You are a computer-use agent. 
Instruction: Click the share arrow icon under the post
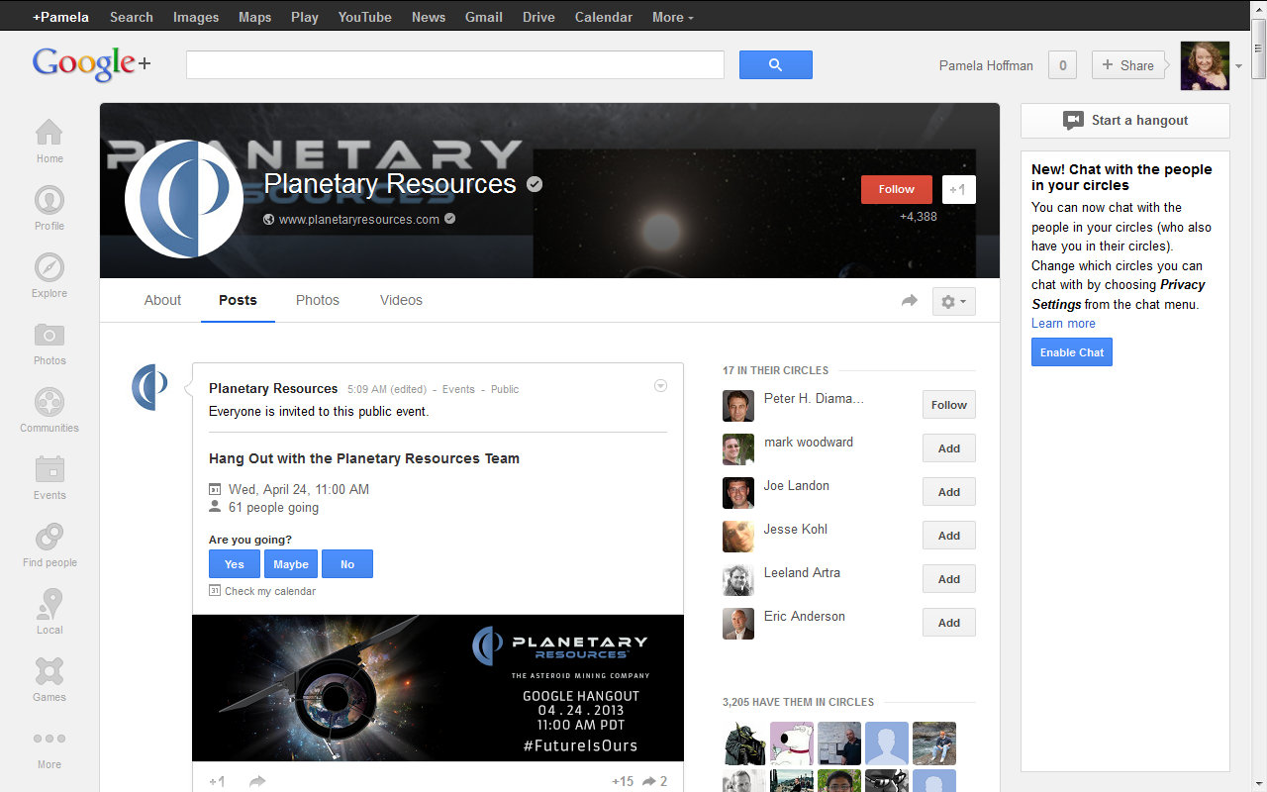coord(257,781)
